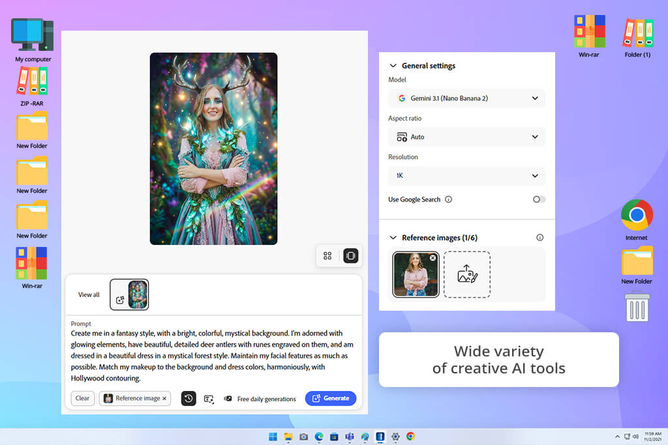Screen dimensions: 668x445
Task: Open the prompt history clock icon
Action: [189, 398]
